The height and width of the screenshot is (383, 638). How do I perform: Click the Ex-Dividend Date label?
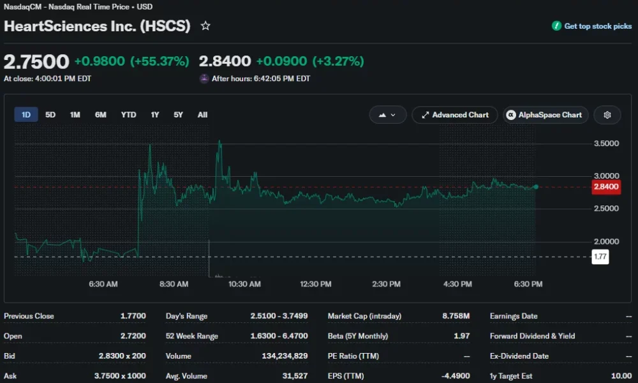519,356
